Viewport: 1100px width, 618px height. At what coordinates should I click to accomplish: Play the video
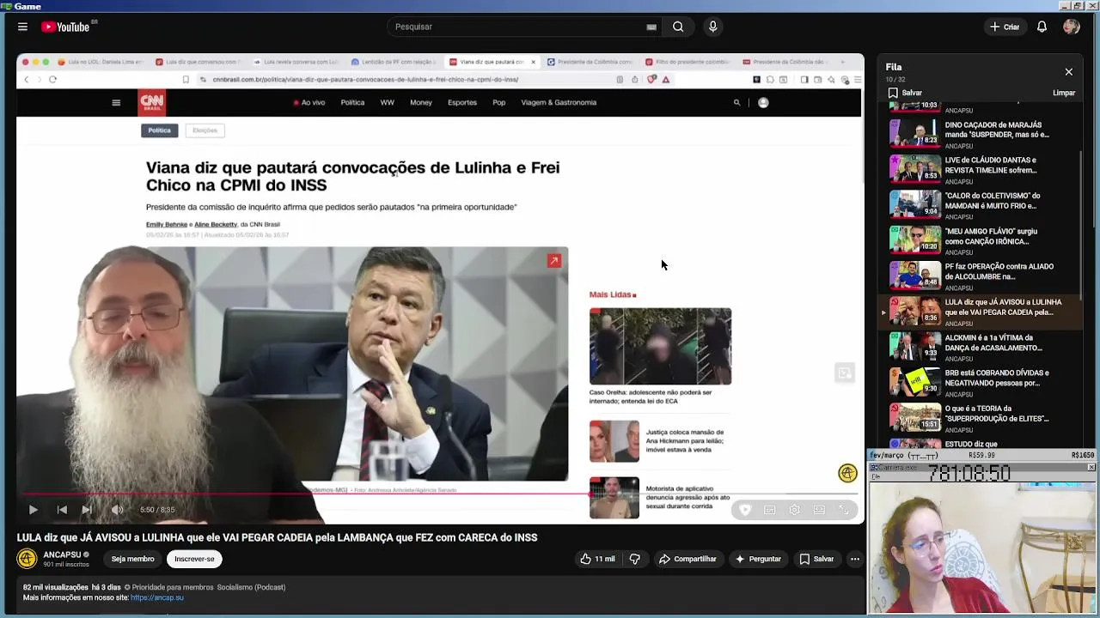[33, 510]
